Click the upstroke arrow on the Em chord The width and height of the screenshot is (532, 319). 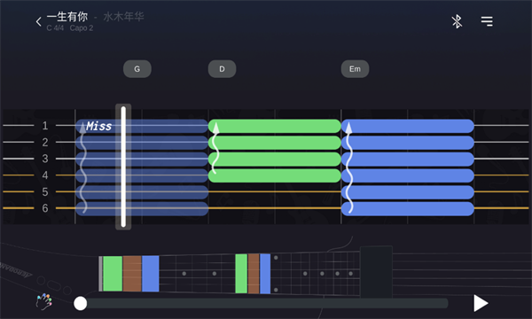pyautogui.click(x=348, y=167)
